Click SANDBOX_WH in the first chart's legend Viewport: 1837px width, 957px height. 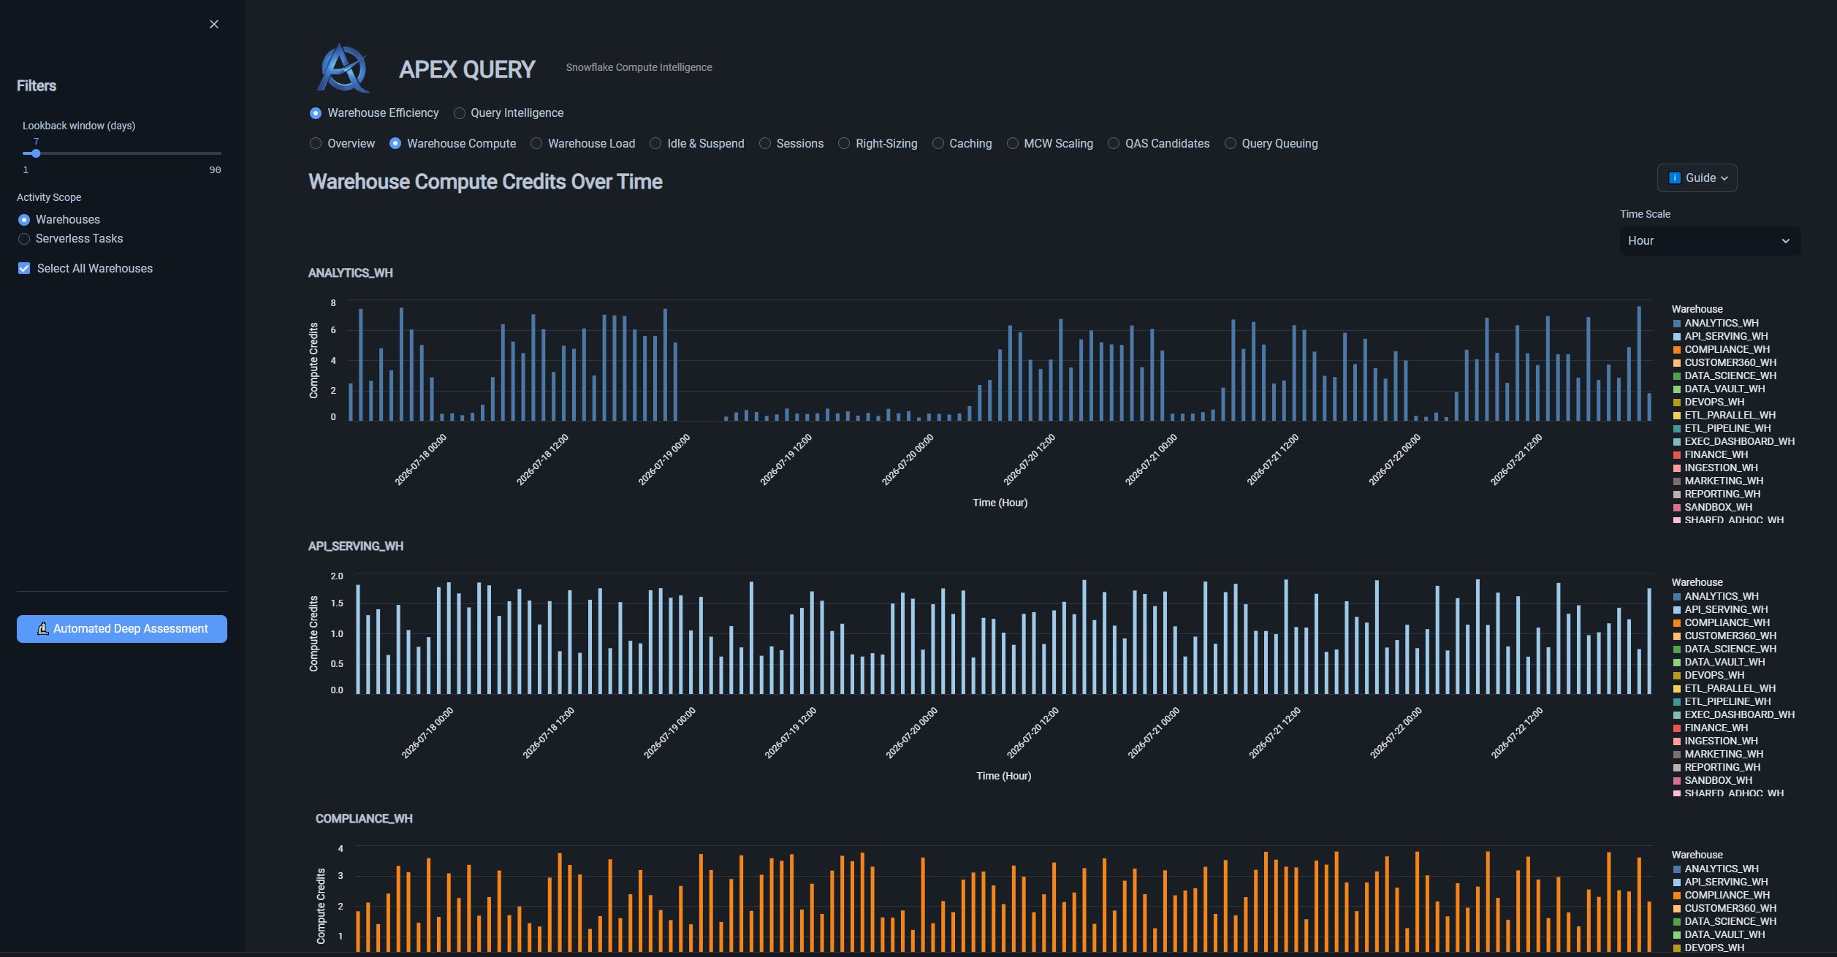(x=1713, y=507)
